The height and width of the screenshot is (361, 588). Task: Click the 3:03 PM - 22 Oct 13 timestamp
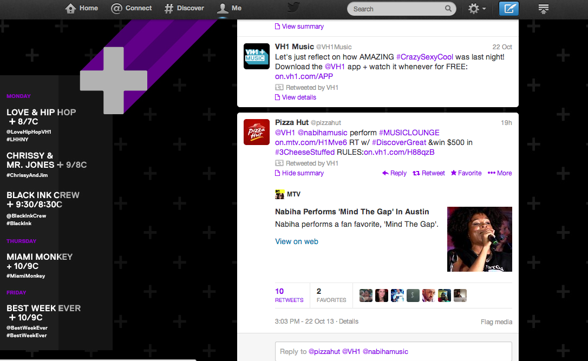(x=304, y=321)
